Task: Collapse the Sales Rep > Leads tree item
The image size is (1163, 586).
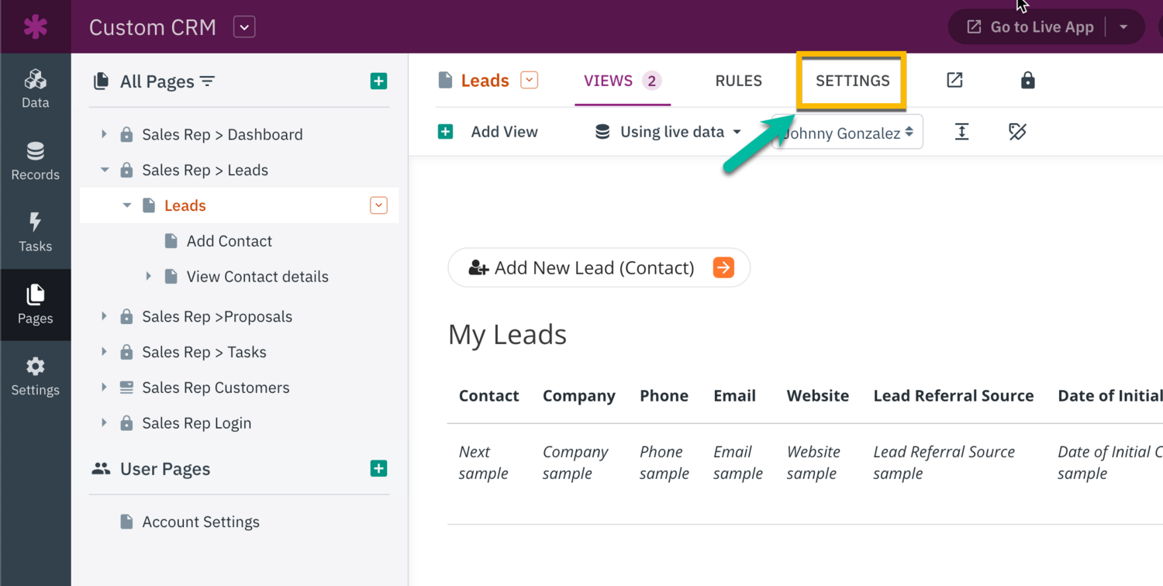Action: [105, 170]
